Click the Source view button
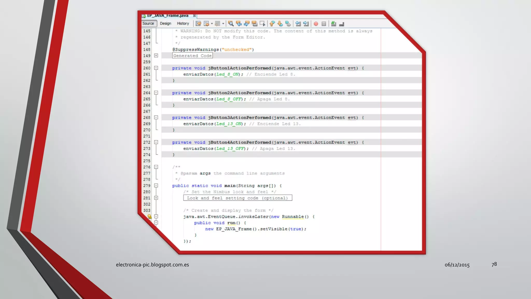This screenshot has height=299, width=531. pos(148,23)
